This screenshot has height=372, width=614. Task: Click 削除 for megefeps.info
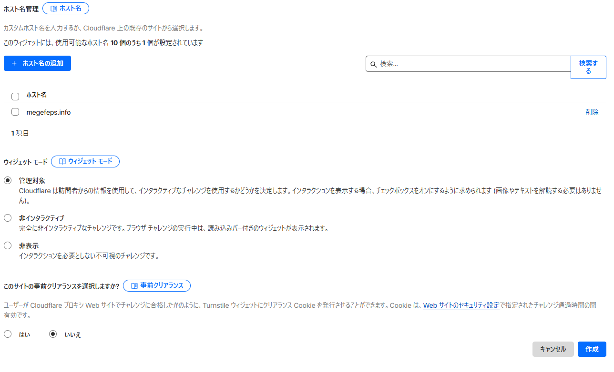tap(592, 112)
